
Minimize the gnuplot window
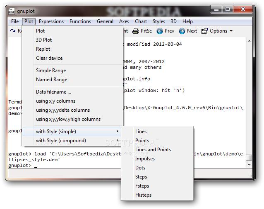coord(216,9)
